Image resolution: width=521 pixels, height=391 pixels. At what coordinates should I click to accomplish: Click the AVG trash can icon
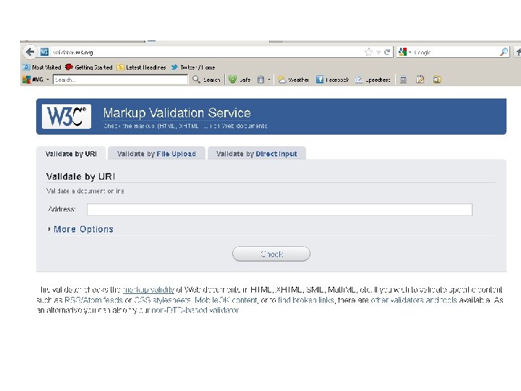260,80
